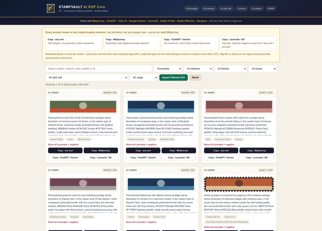322x231 pixels.
Task: Click SV-G0005 midnight blue stamp swatch
Action: [161, 184]
